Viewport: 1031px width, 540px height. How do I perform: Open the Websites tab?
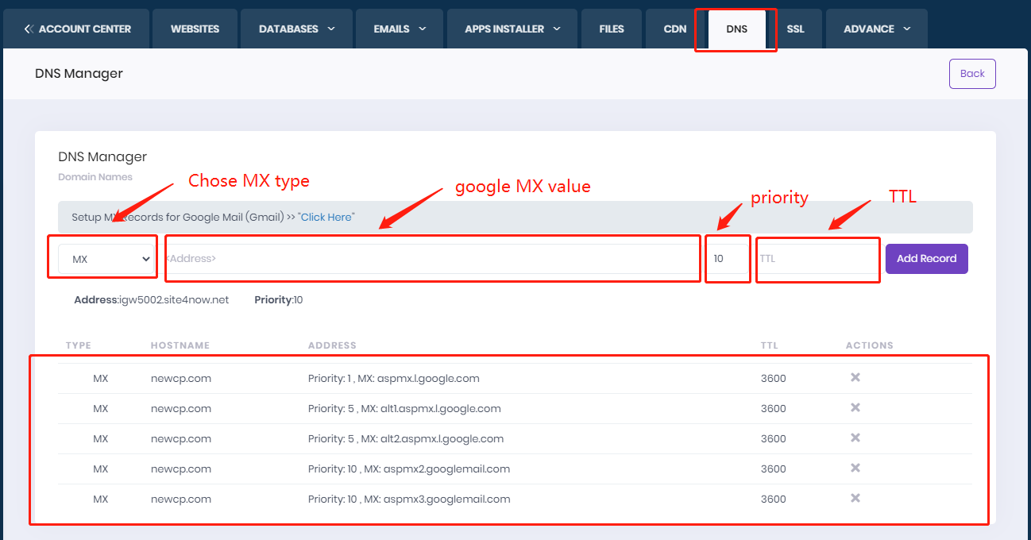point(195,29)
